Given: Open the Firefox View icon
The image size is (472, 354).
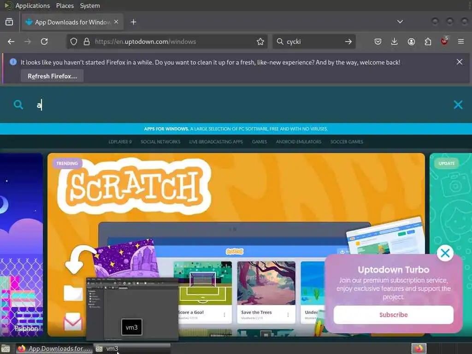Looking at the screenshot, I should pos(9,22).
